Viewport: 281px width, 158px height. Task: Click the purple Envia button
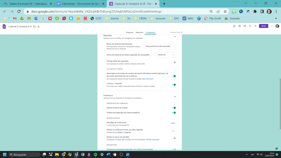(x=263, y=26)
